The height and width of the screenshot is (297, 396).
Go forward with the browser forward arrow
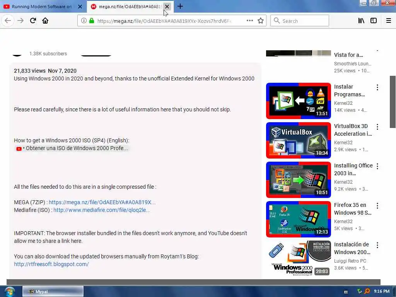click(20, 21)
